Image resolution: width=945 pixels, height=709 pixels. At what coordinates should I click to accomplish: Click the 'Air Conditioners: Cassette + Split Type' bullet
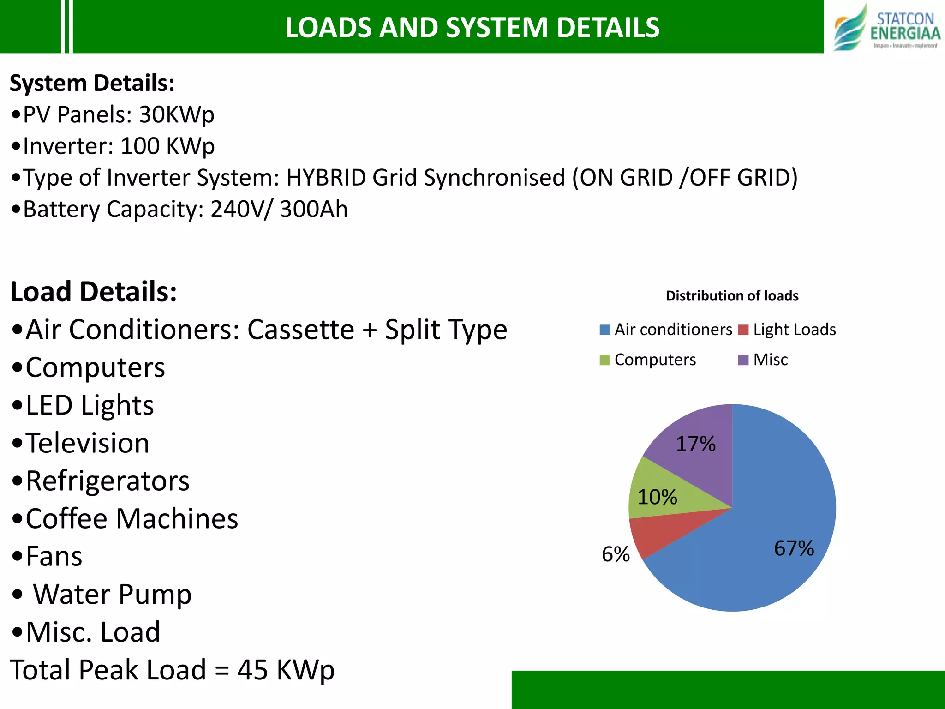pyautogui.click(x=259, y=330)
